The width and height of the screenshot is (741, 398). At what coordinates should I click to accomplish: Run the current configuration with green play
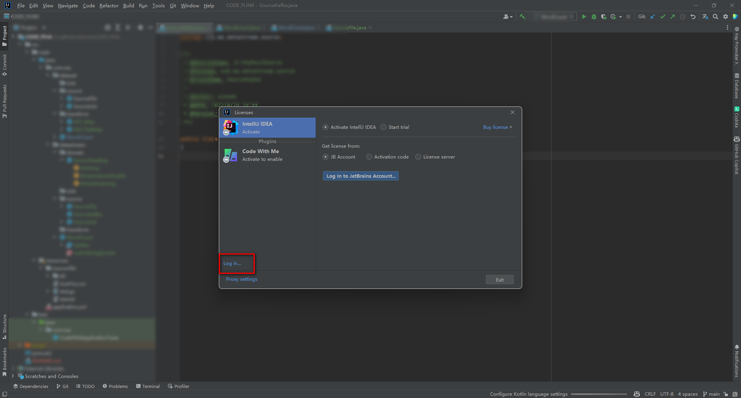pos(584,17)
